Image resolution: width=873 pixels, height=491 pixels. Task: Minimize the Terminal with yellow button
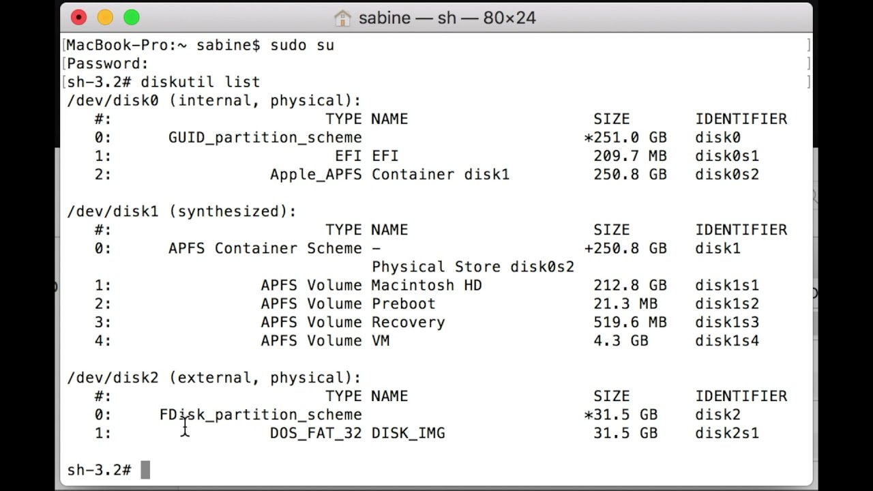[x=105, y=18]
